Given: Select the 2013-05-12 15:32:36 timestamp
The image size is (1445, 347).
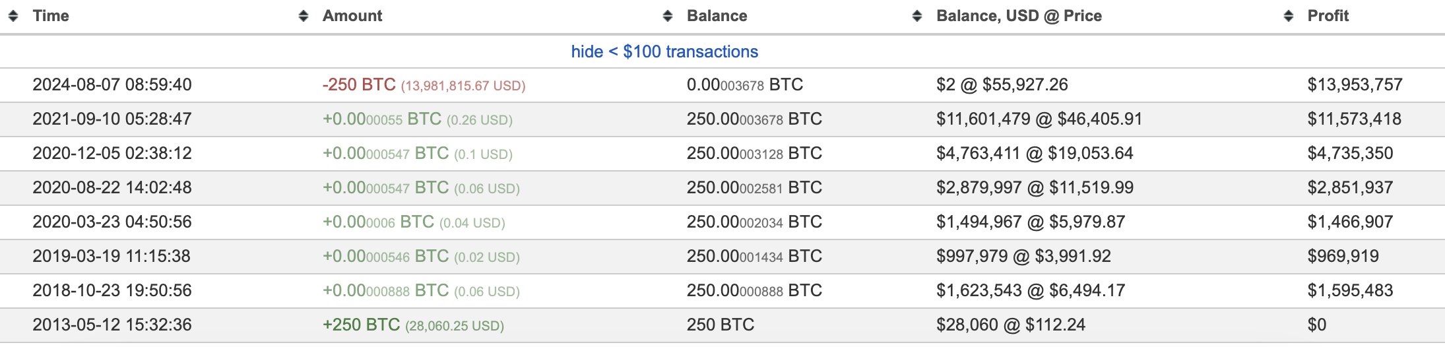Looking at the screenshot, I should tap(112, 325).
